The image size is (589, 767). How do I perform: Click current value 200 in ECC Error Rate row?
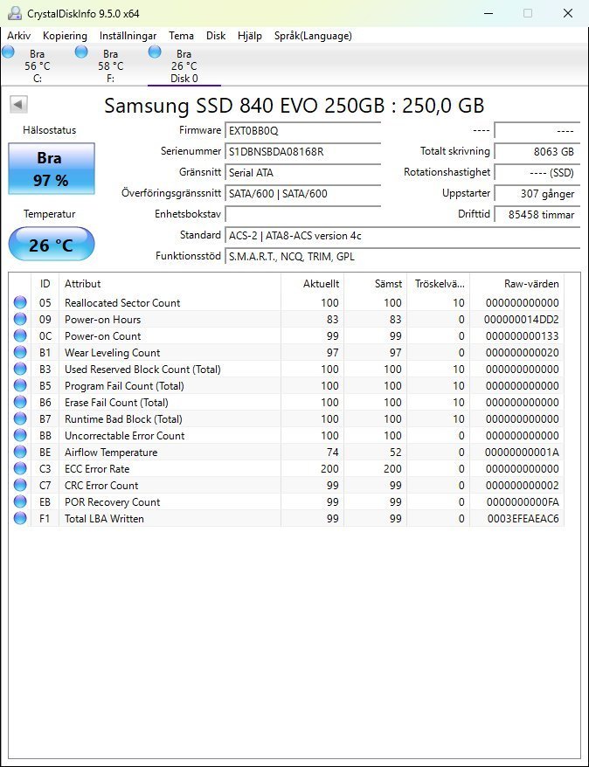pos(329,469)
